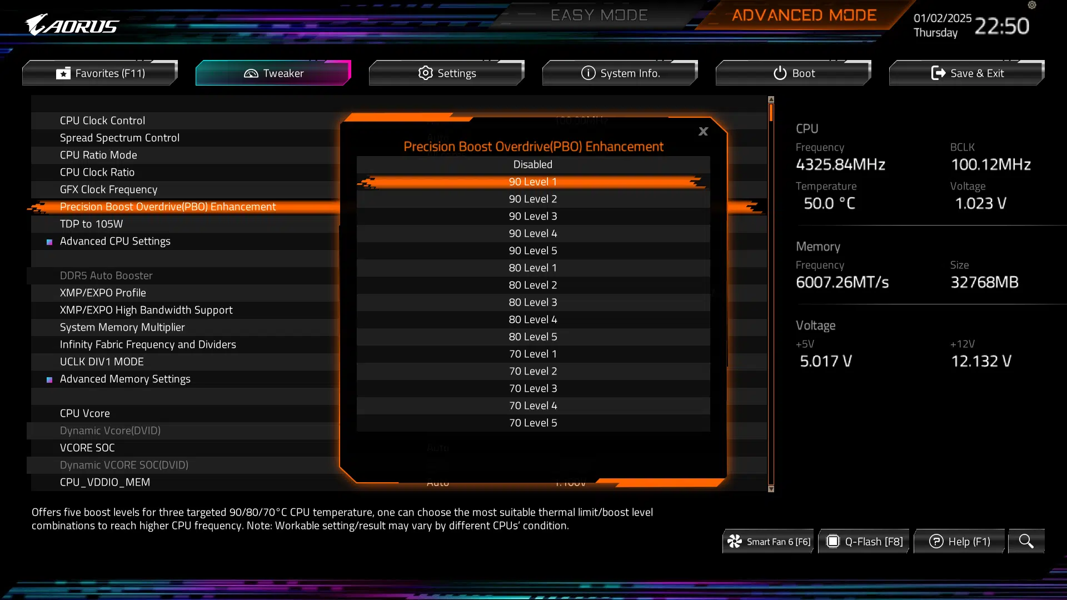Pick 90 Level 3 option

point(533,216)
